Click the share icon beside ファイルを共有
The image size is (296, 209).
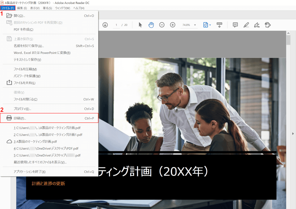pos(9,82)
